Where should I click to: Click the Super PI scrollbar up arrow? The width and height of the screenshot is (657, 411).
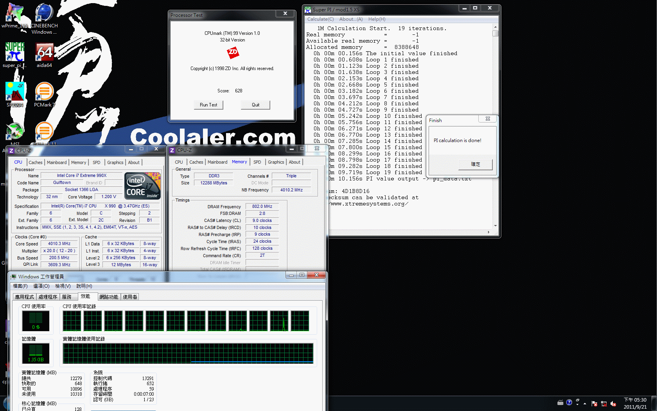(x=495, y=27)
